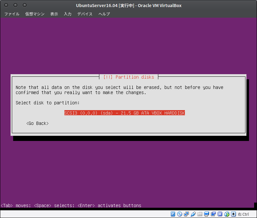257x218 pixels.
Task: Click the mouse integration status icon
Action: click(227, 214)
